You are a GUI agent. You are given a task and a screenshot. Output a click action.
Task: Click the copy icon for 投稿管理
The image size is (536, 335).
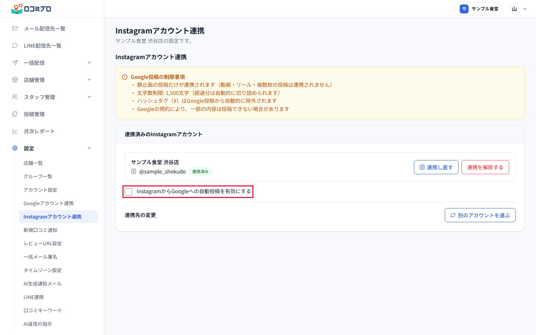[x=15, y=114]
